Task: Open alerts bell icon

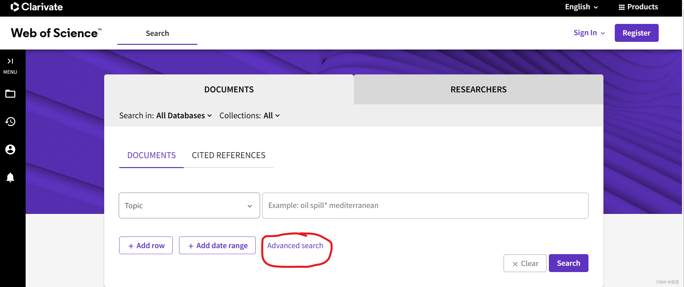Action: coord(10,177)
